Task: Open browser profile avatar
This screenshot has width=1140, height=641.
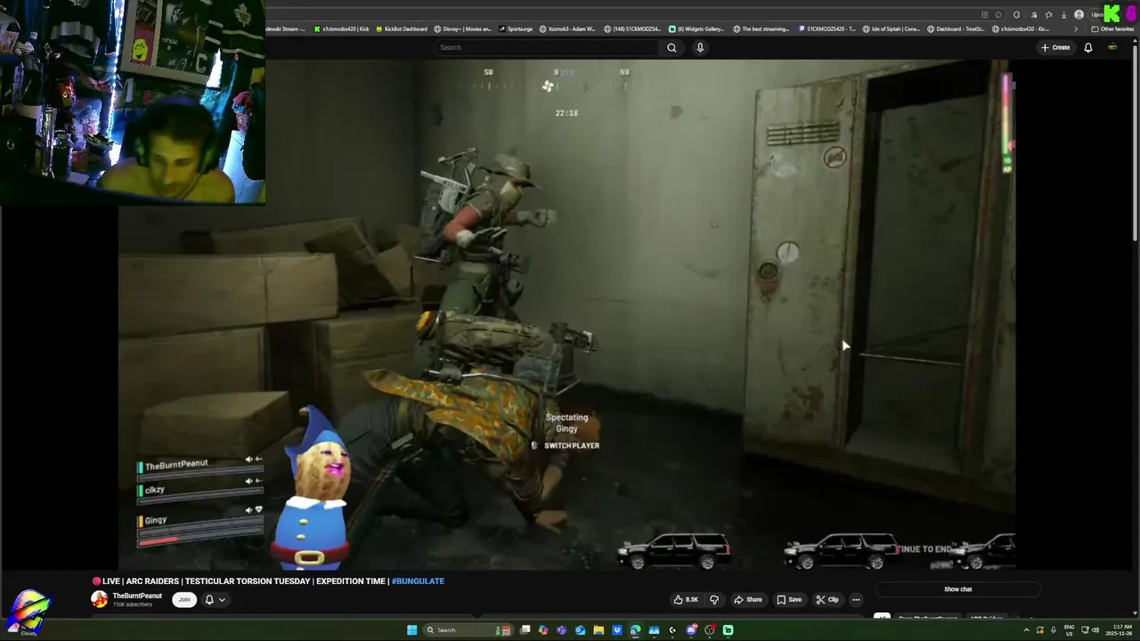Action: tap(1079, 15)
